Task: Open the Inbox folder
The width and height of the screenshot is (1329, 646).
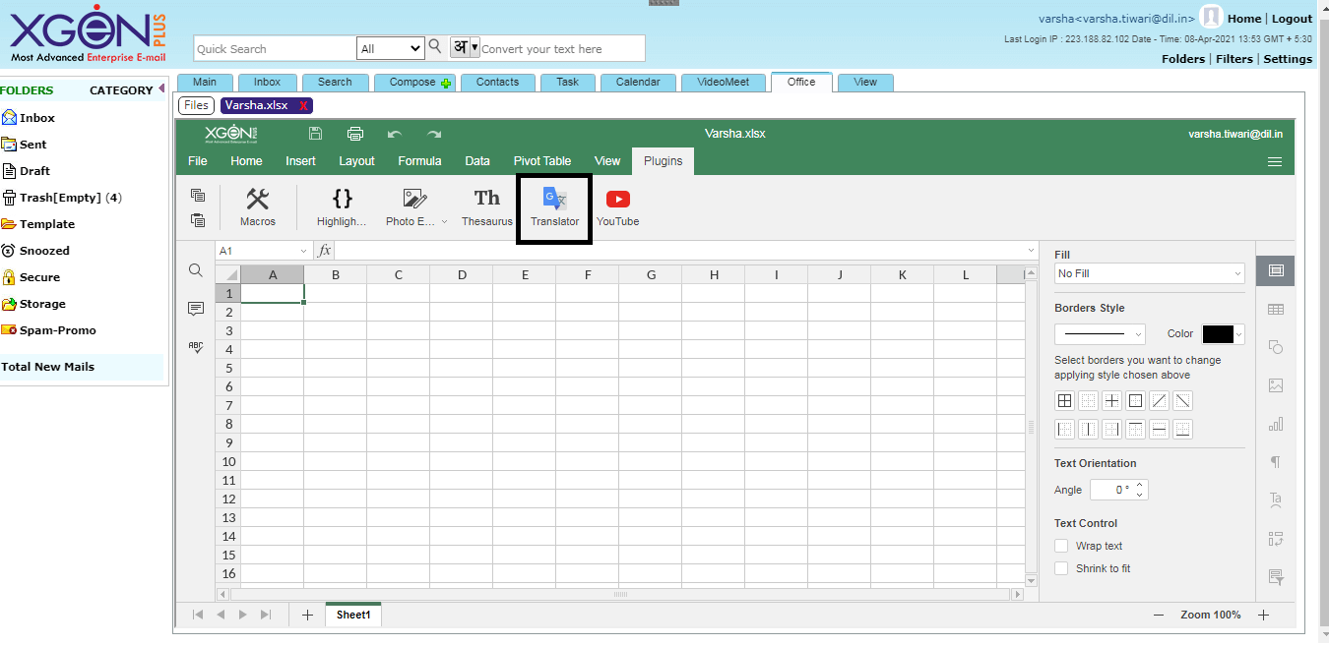Action: (x=37, y=118)
